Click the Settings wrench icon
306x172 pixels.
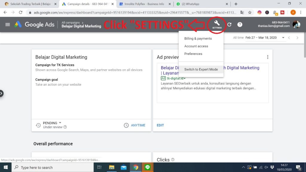coord(217,23)
